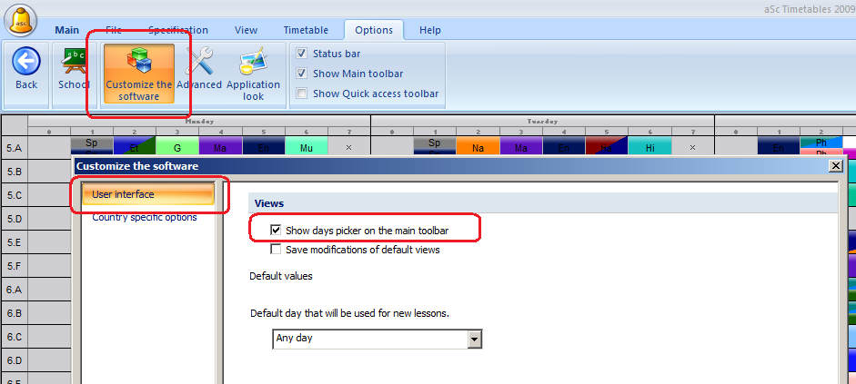The width and height of the screenshot is (856, 384).
Task: Open the Application look icon
Action: 253,63
